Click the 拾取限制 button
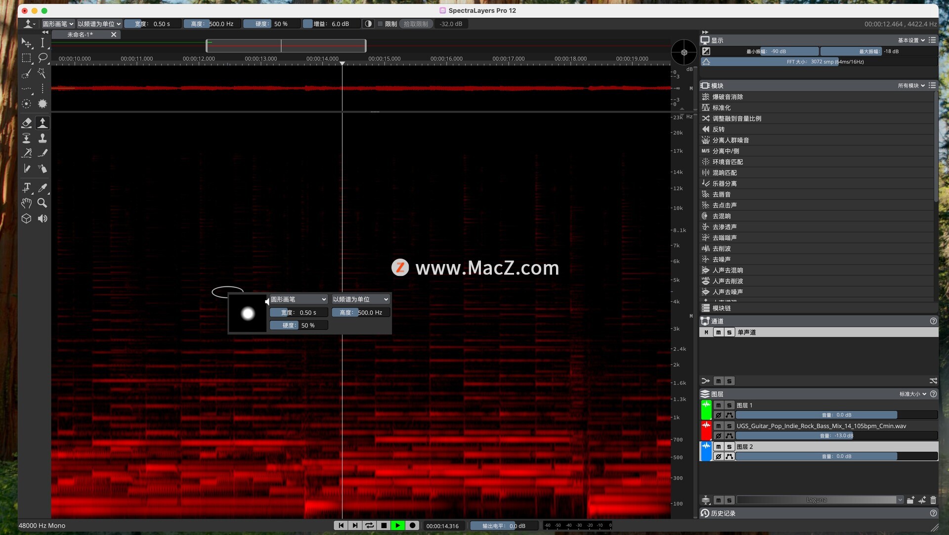The image size is (949, 535). pyautogui.click(x=416, y=24)
